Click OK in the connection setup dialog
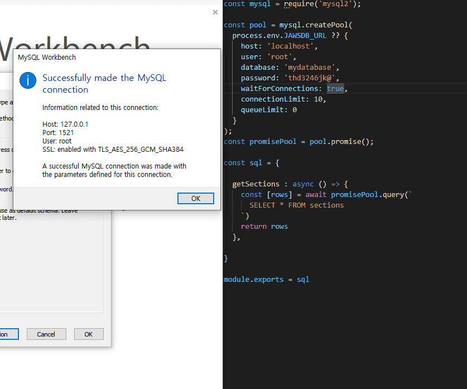 [x=89, y=334]
